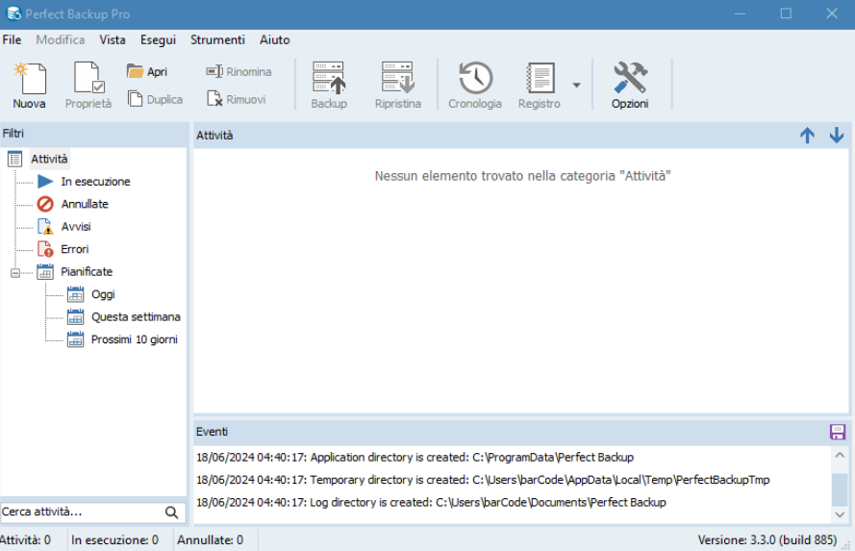Select the In esecuzione filter label
855x551 pixels.
coord(95,182)
